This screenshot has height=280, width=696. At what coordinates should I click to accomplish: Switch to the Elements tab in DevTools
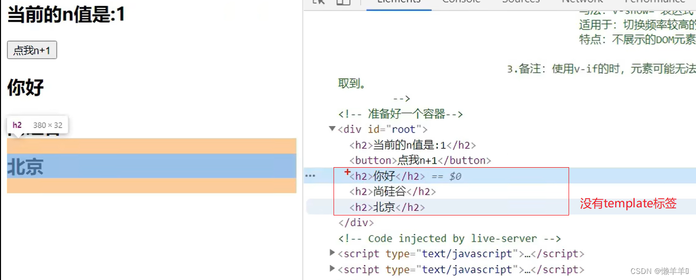pos(399,3)
